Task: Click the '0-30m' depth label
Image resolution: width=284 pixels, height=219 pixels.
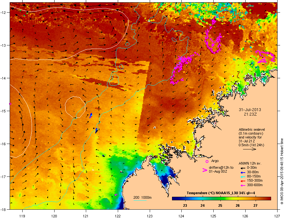Action: tap(252, 168)
